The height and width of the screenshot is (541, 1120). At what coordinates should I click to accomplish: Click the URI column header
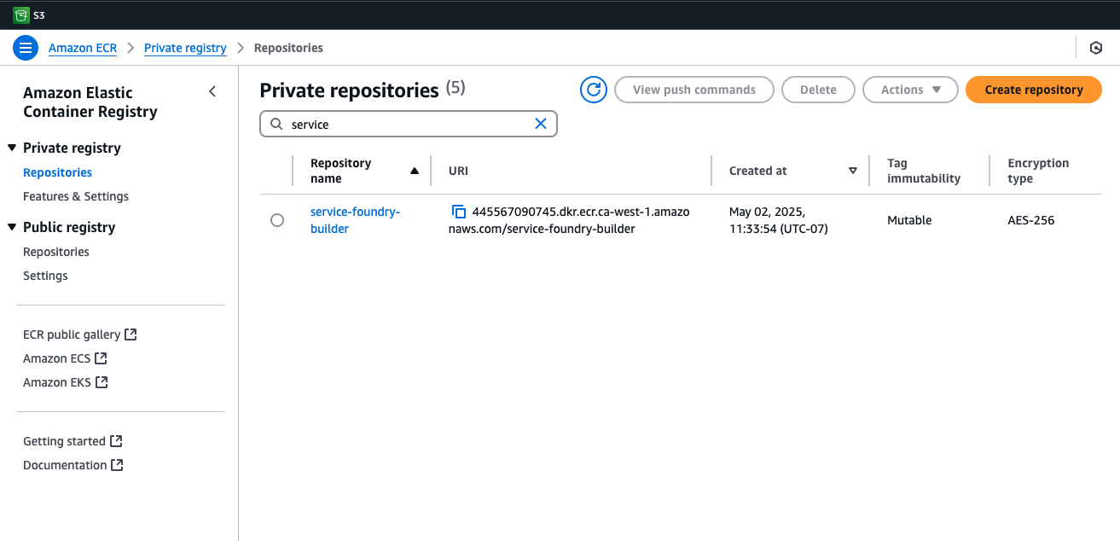[458, 171]
